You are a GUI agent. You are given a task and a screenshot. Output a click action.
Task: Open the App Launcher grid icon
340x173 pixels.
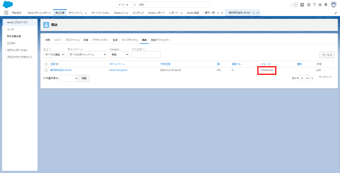[6, 12]
